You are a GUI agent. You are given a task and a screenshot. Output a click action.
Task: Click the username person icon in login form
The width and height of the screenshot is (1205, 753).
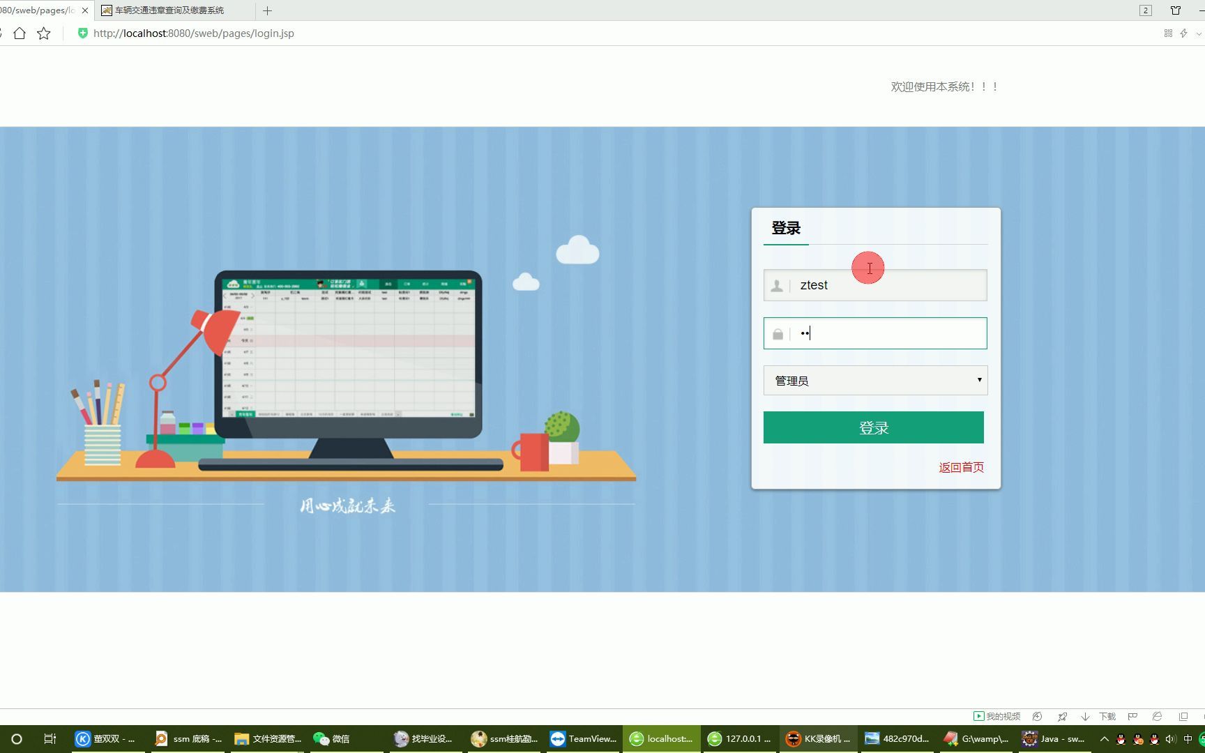(778, 285)
